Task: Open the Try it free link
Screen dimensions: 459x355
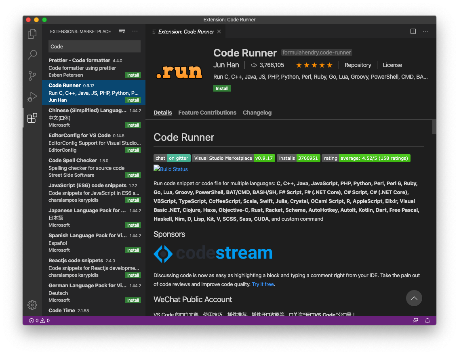Action: point(263,284)
